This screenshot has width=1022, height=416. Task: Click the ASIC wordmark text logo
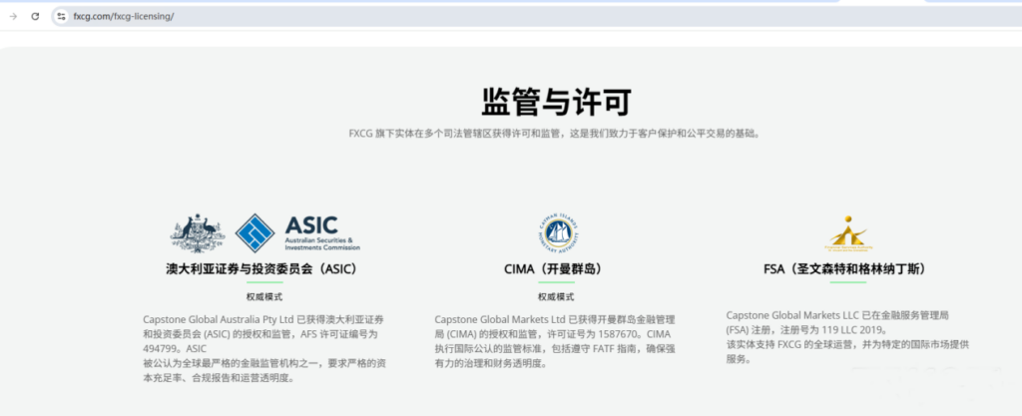322,233
